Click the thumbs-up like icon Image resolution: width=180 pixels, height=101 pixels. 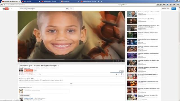pyautogui.click(x=117, y=74)
